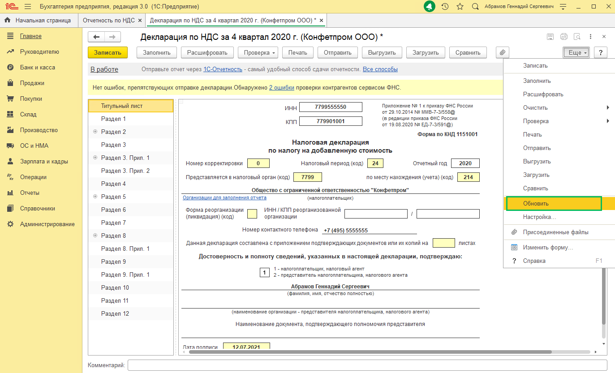Open the history clock icon
The image size is (615, 373).
(445, 7)
